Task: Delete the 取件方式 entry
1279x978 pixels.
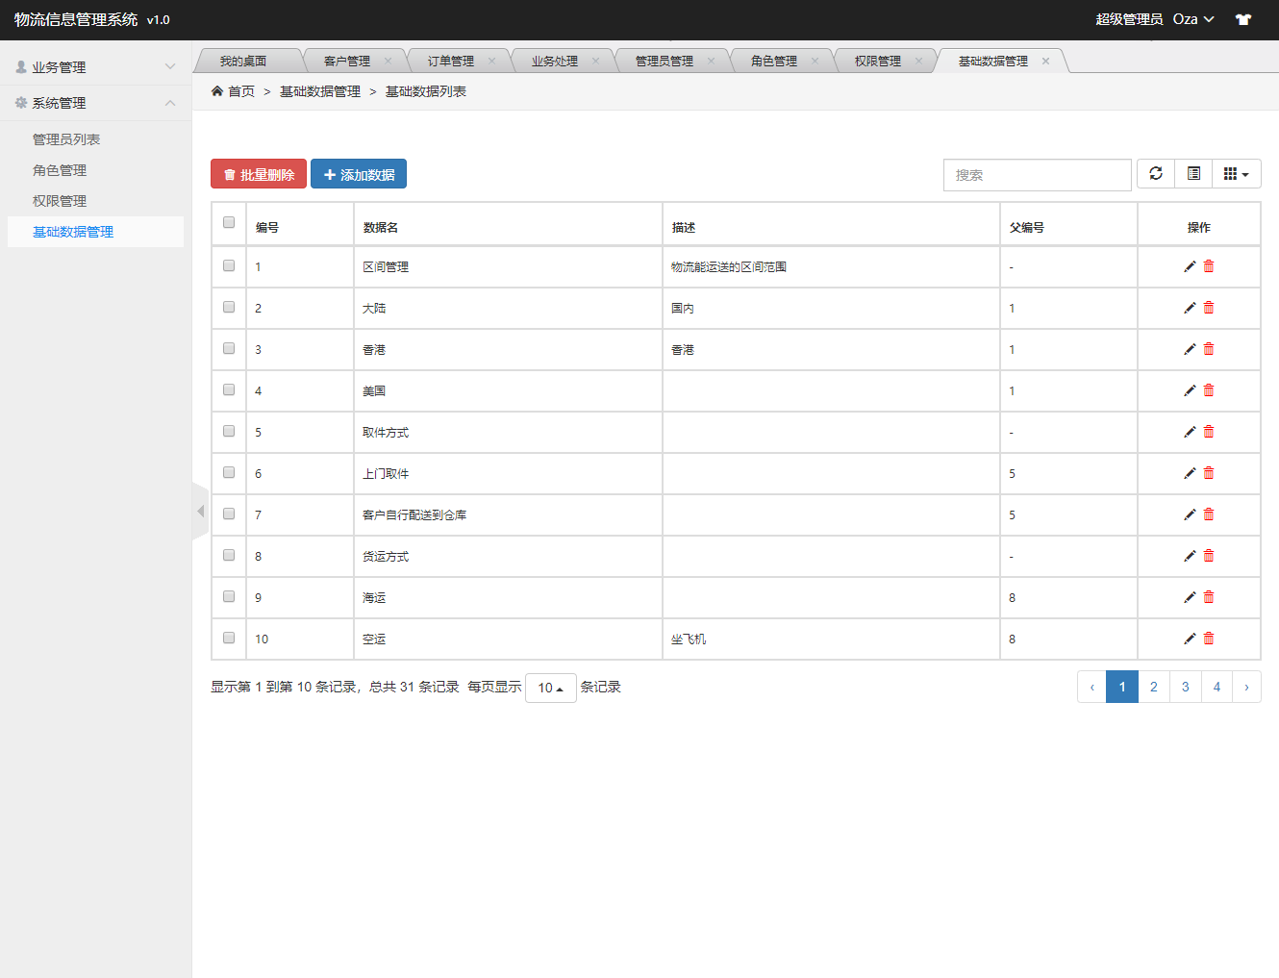Action: (1209, 432)
